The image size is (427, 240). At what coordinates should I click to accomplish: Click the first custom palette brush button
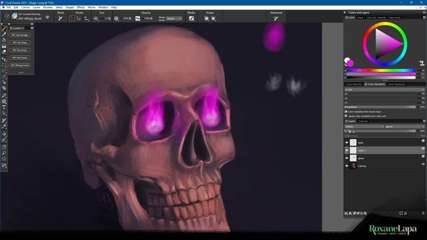(x=20, y=35)
